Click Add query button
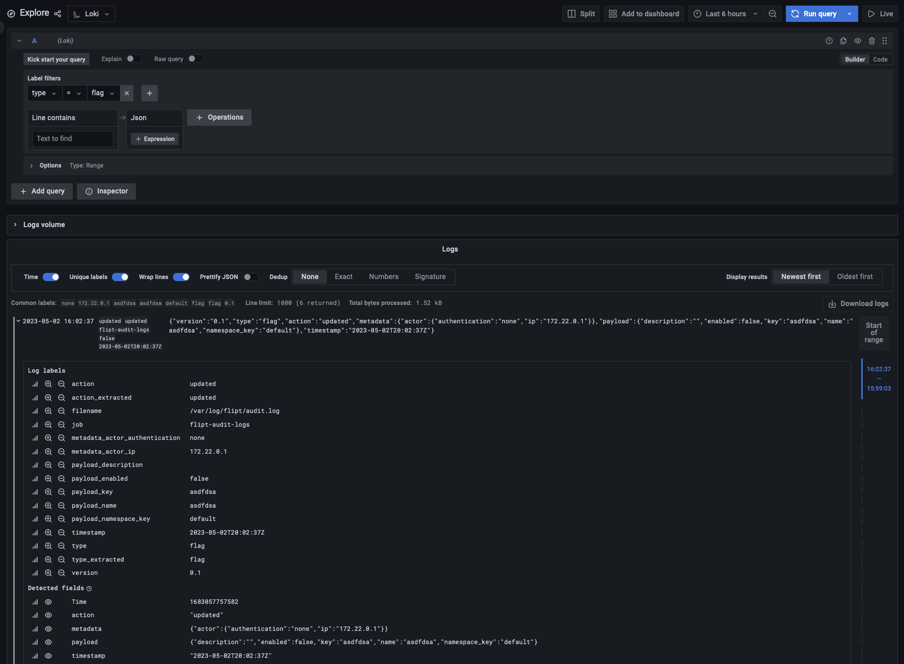 click(x=42, y=191)
